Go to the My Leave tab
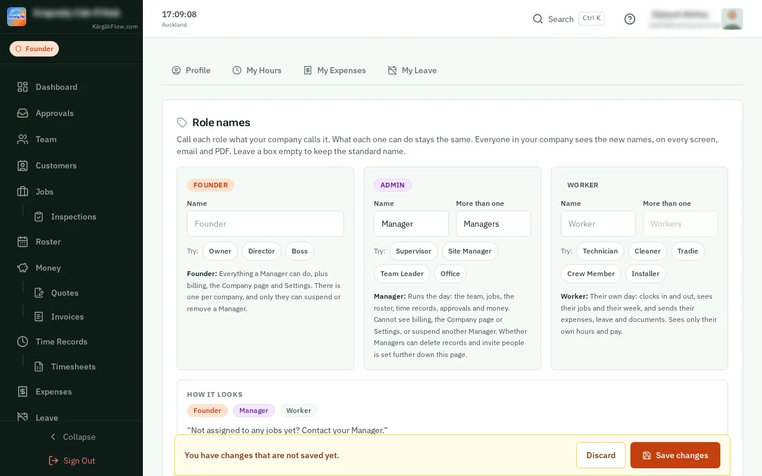This screenshot has width=762, height=476. [412, 70]
